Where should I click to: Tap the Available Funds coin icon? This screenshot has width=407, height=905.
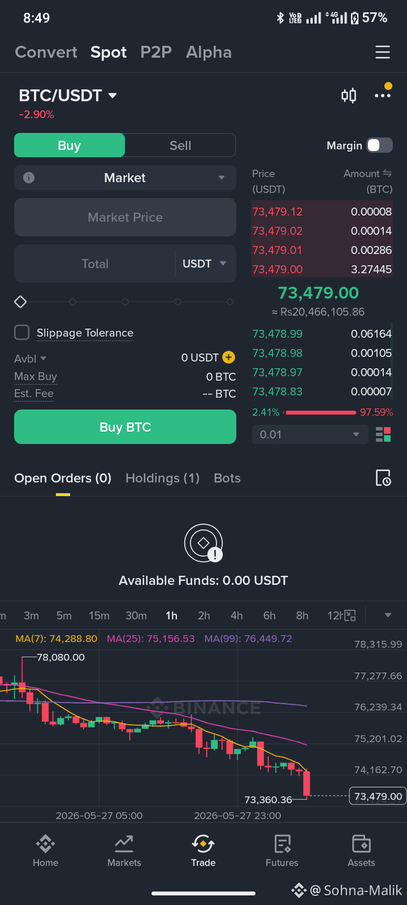pos(203,544)
